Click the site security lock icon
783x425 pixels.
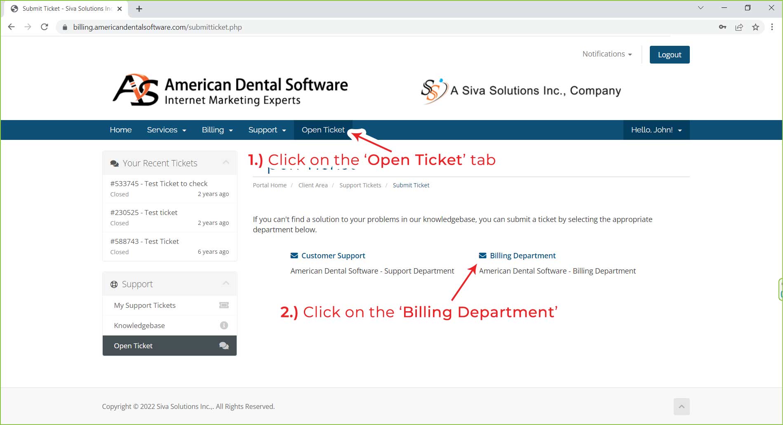click(64, 27)
